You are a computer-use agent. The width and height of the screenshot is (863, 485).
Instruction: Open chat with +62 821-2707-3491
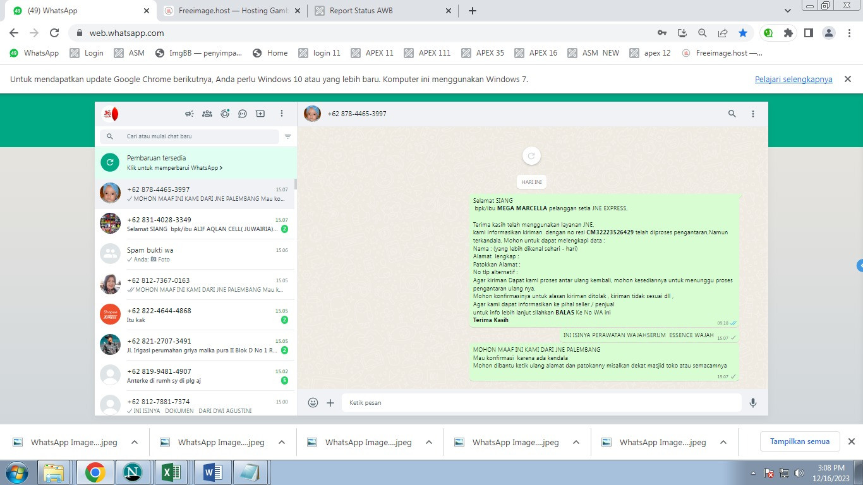tap(195, 345)
